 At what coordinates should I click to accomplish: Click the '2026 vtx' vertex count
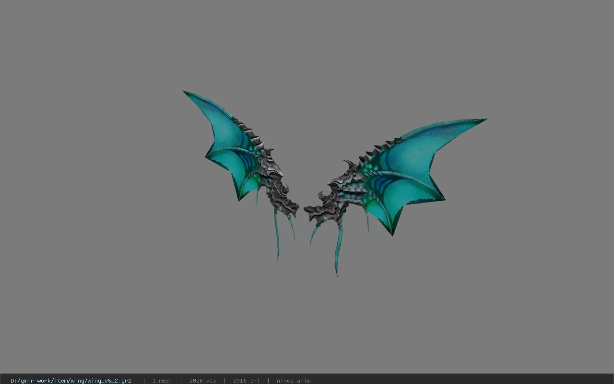point(203,381)
